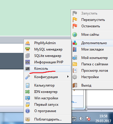The height and width of the screenshot is (124, 113).
Task: Click the yellow flag Перезапустить icon
Action: 75,20
